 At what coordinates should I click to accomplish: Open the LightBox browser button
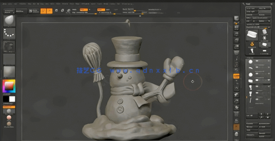point(21,11)
